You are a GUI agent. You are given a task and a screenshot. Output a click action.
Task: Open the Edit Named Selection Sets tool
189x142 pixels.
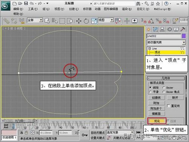175,21
